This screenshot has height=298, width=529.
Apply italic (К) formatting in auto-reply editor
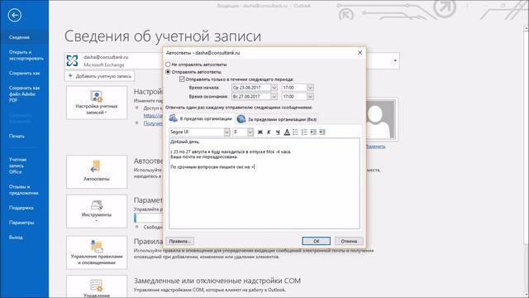[x=269, y=132]
